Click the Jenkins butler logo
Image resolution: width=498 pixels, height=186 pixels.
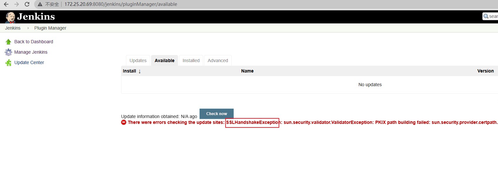click(10, 17)
